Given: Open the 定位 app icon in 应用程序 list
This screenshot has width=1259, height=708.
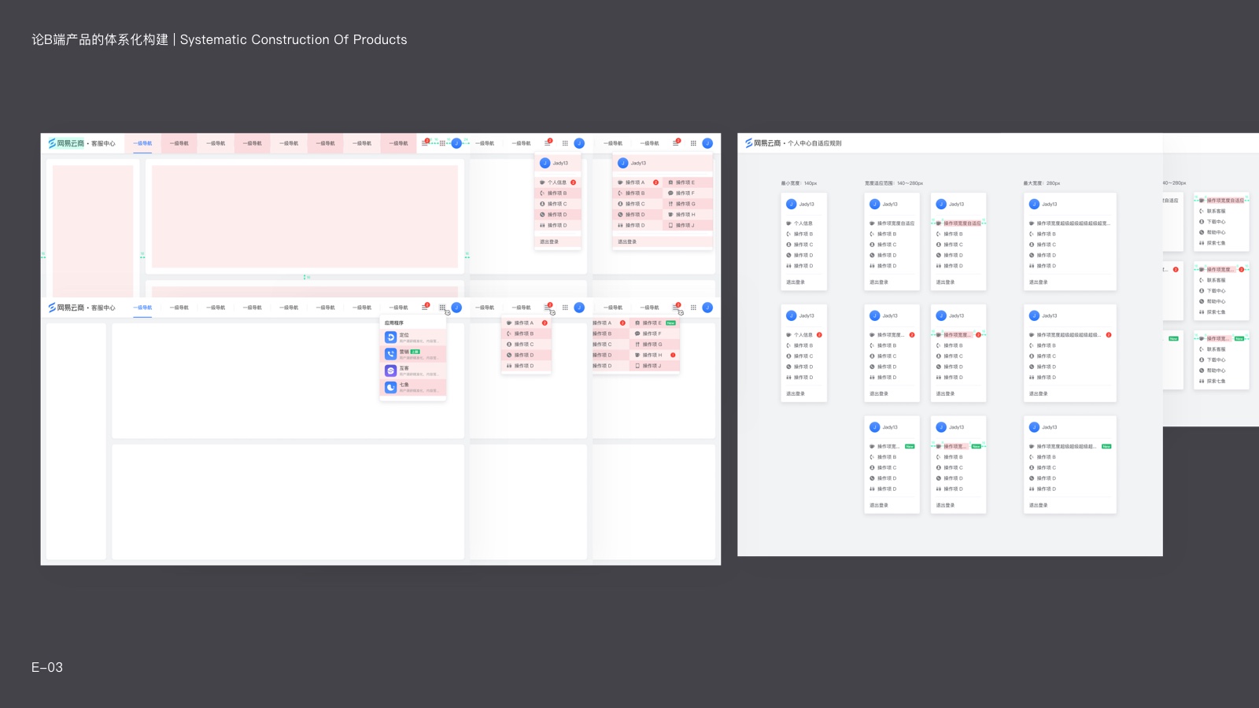Looking at the screenshot, I should click(x=390, y=337).
